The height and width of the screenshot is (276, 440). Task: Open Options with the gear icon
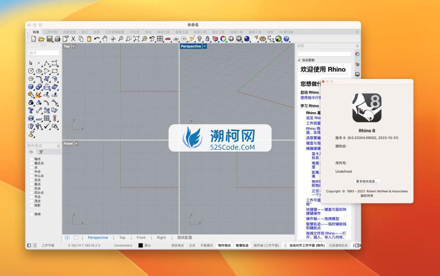point(263,39)
